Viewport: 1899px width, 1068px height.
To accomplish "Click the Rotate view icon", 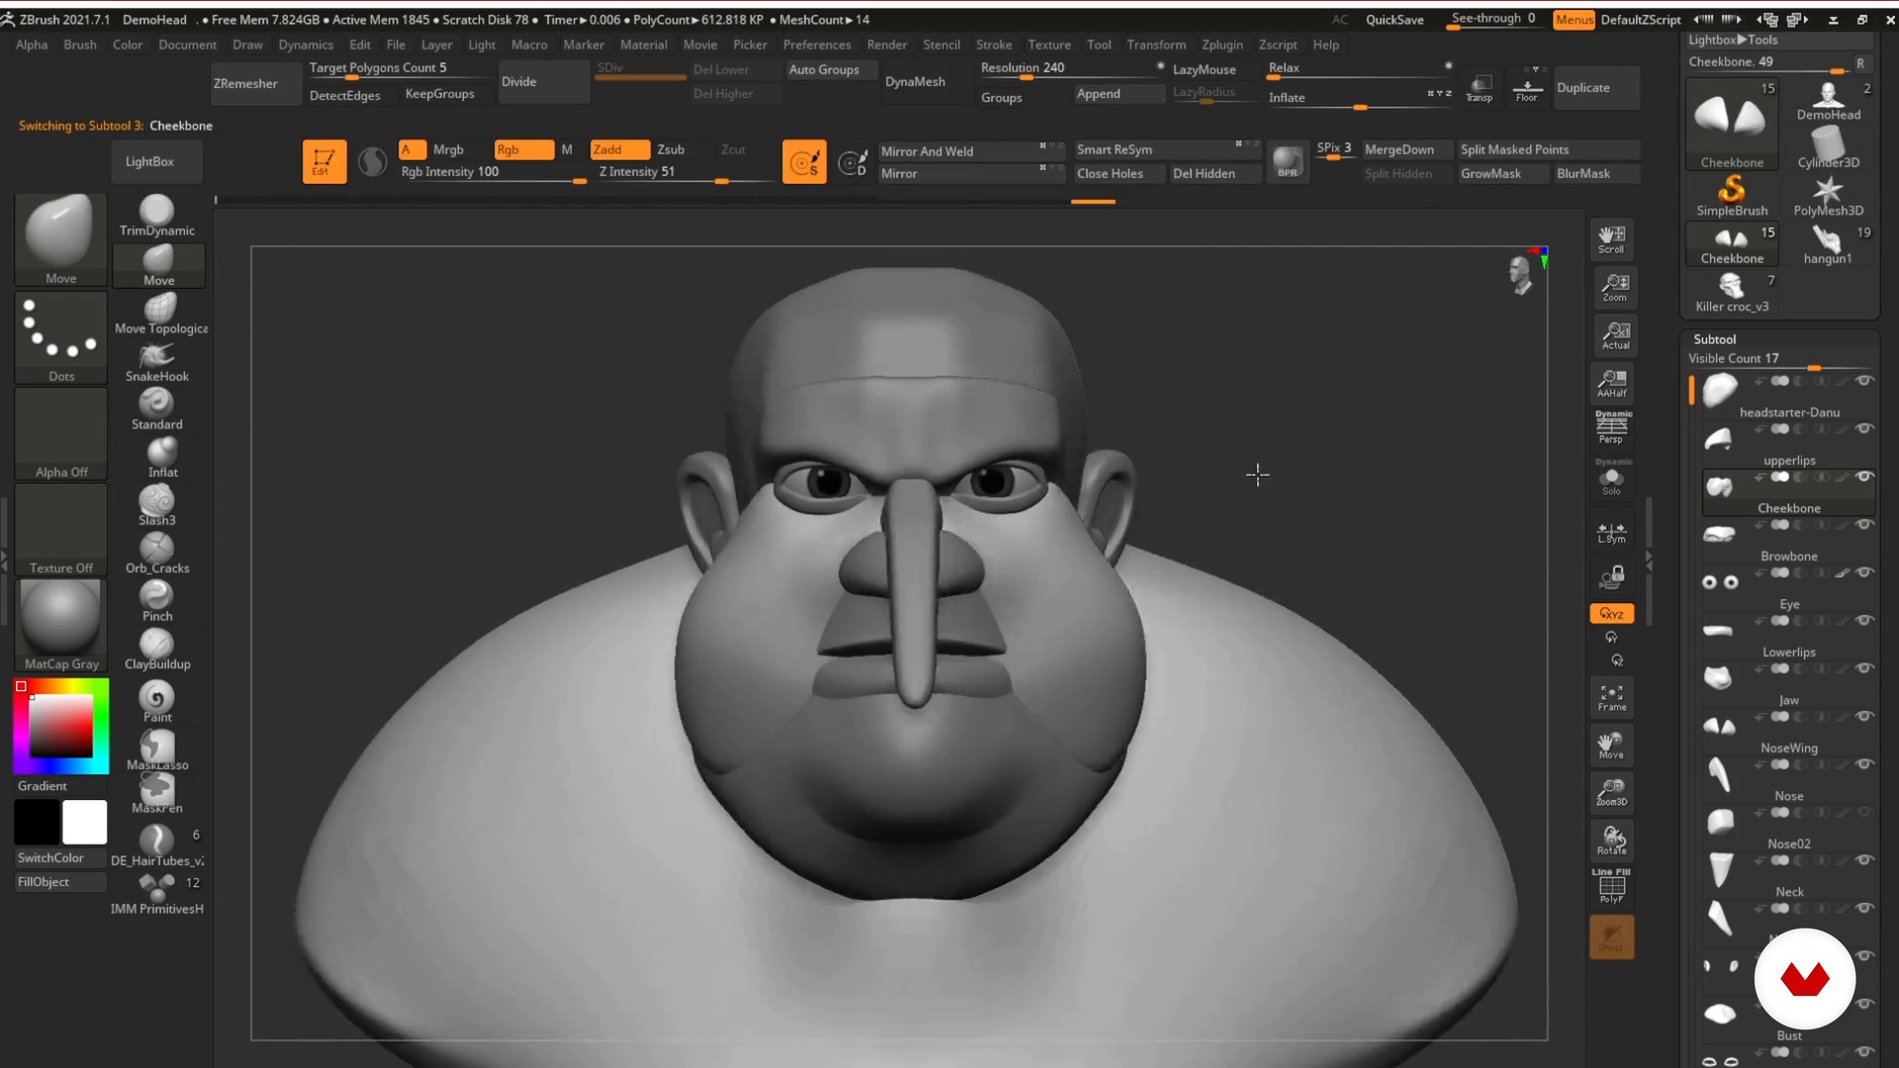I will click(1612, 841).
